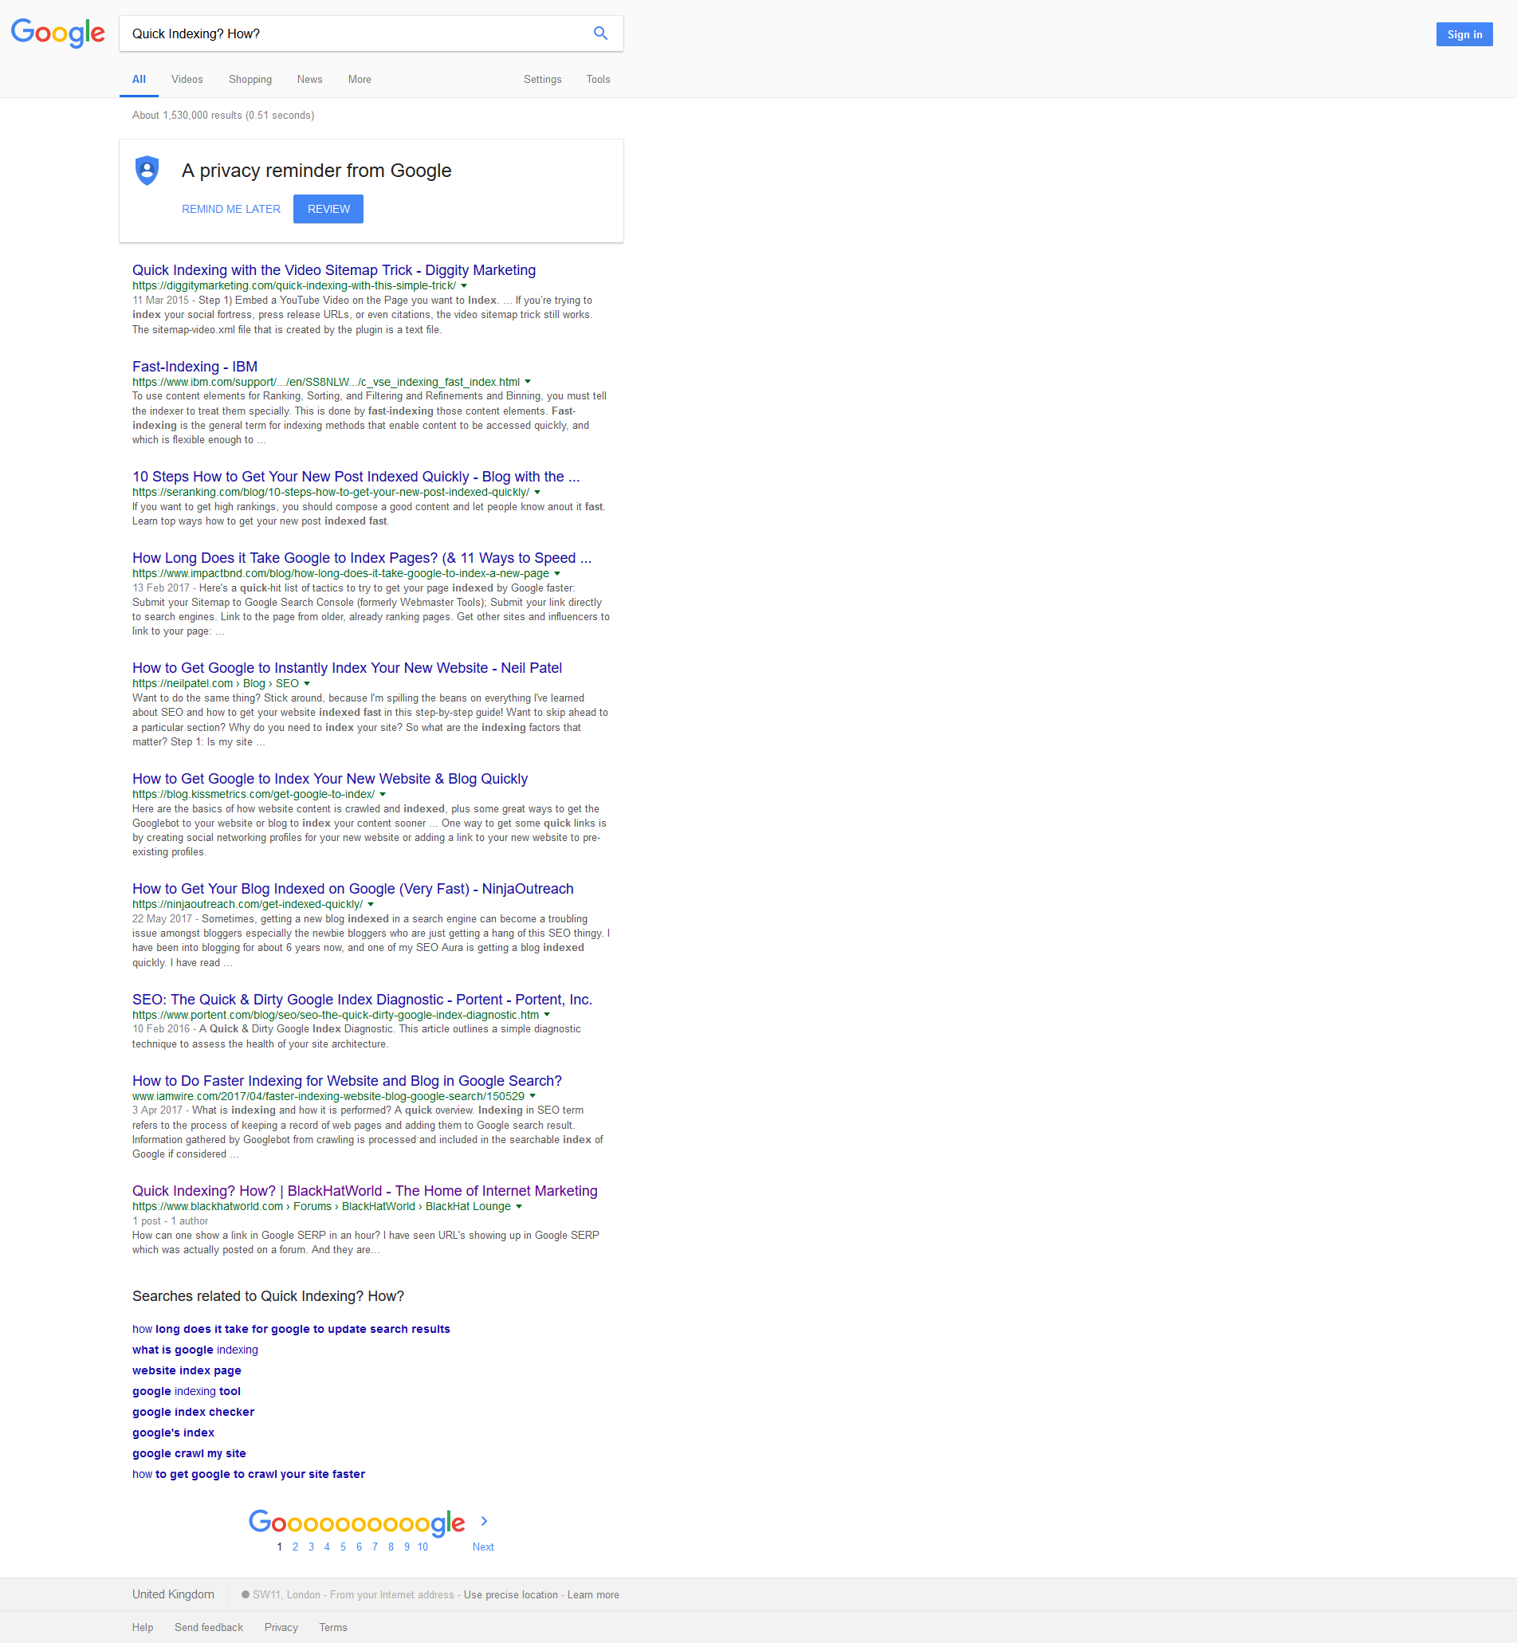Go to results page 3
The width and height of the screenshot is (1517, 1643).
coord(311,1546)
